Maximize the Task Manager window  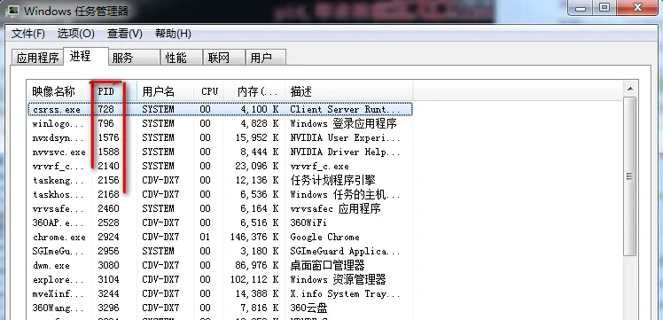pos(605,8)
